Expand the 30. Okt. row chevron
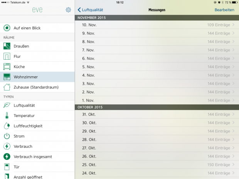This screenshot has height=179, width=239. coord(233,122)
